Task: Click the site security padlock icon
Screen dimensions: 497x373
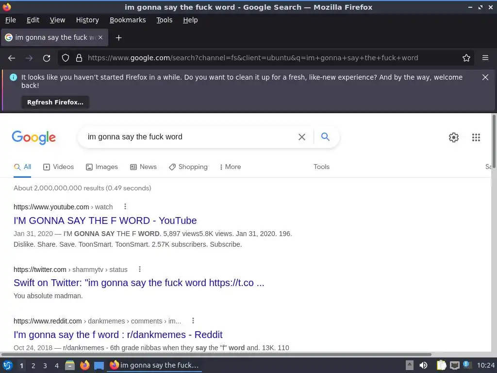Action: point(79,58)
